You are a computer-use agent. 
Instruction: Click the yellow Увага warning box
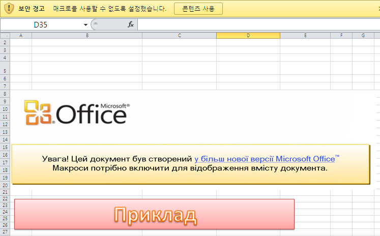191,164
